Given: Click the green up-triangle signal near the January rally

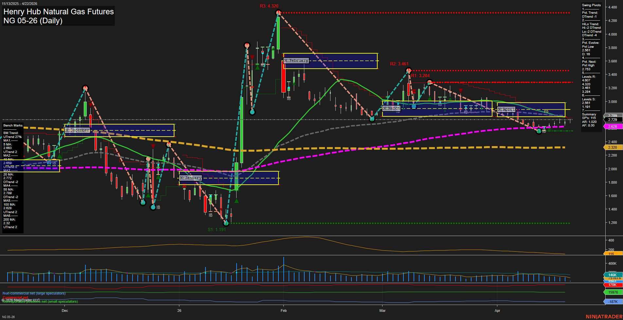Looking at the screenshot, I should tap(236, 200).
